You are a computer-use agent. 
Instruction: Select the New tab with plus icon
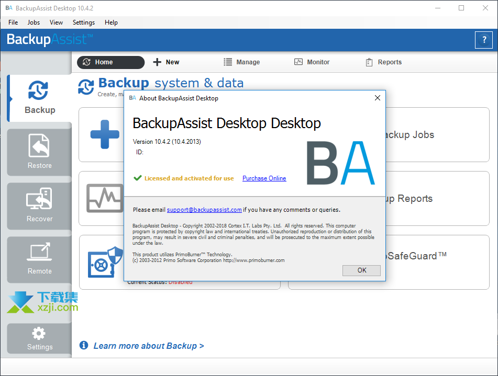[166, 62]
